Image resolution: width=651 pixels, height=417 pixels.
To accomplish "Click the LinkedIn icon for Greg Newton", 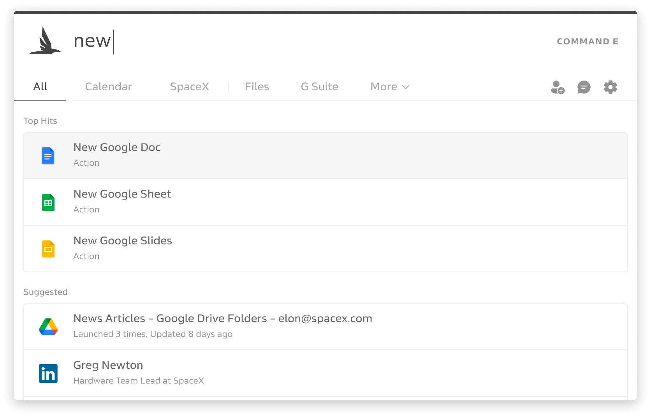I will (48, 373).
